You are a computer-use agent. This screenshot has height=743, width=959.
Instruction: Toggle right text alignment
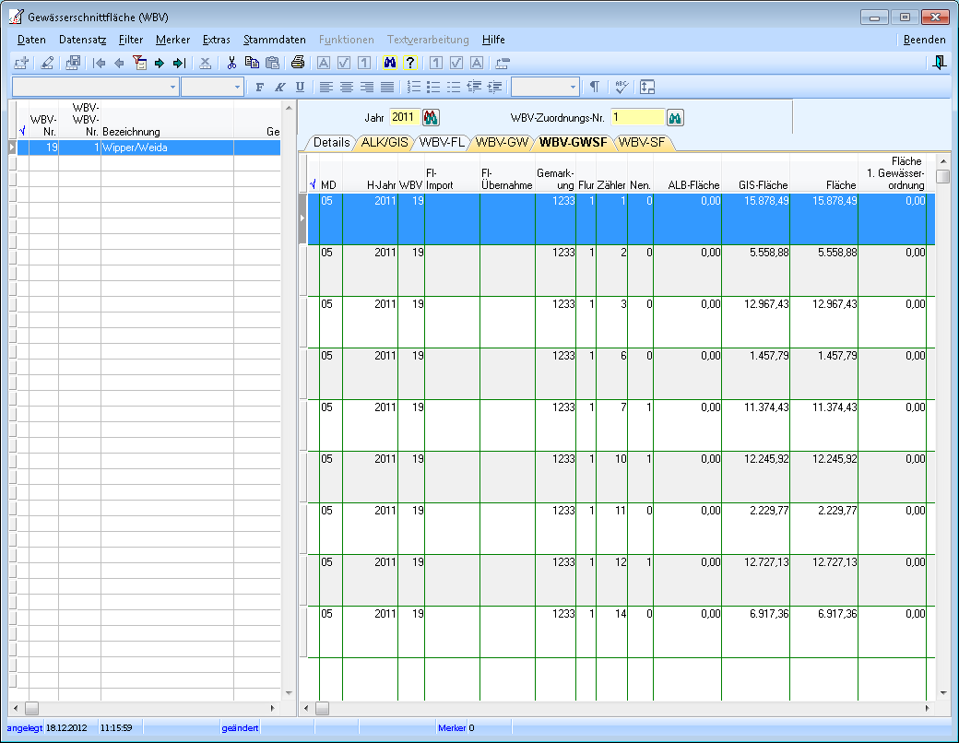click(366, 87)
